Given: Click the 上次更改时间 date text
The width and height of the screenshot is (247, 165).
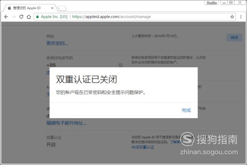Looking at the screenshot, I should coord(155,36).
